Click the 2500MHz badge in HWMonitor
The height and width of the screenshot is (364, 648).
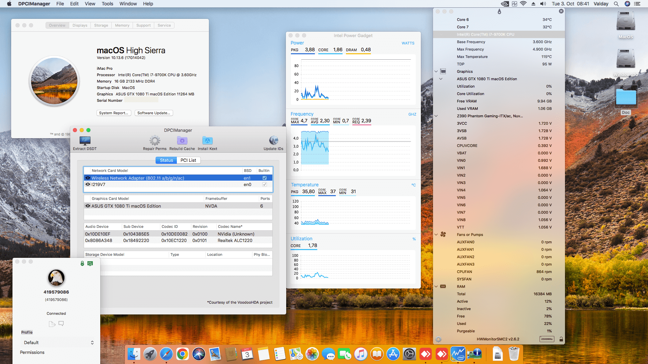point(547,339)
